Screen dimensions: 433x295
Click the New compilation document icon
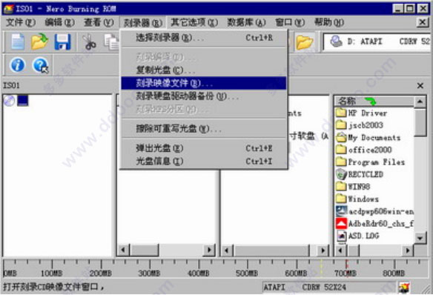pos(18,42)
